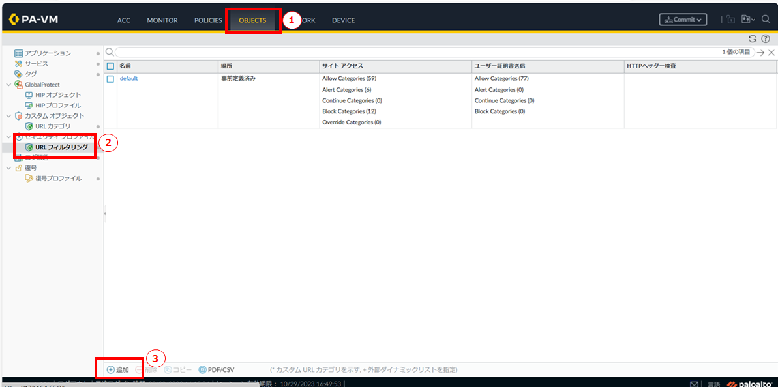Click the configuration folder icon in header

(x=745, y=20)
